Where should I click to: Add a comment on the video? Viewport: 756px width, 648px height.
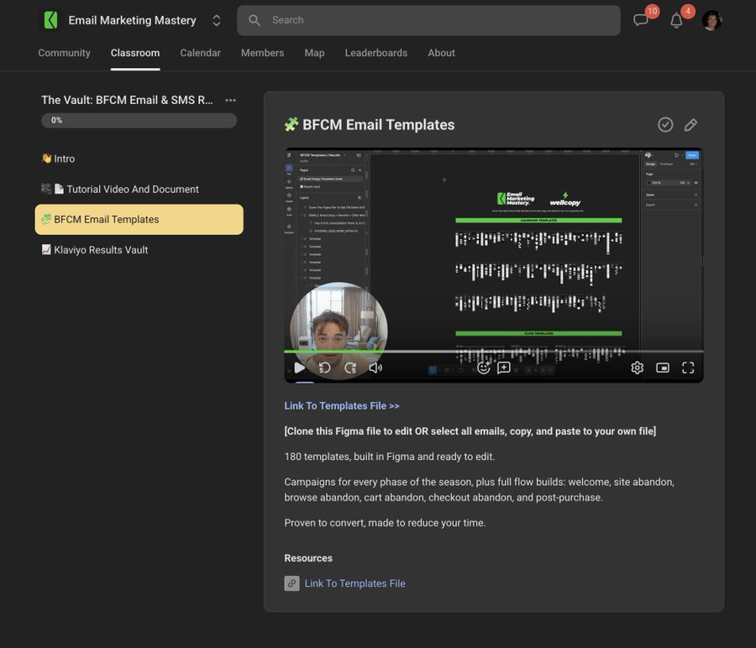click(504, 368)
